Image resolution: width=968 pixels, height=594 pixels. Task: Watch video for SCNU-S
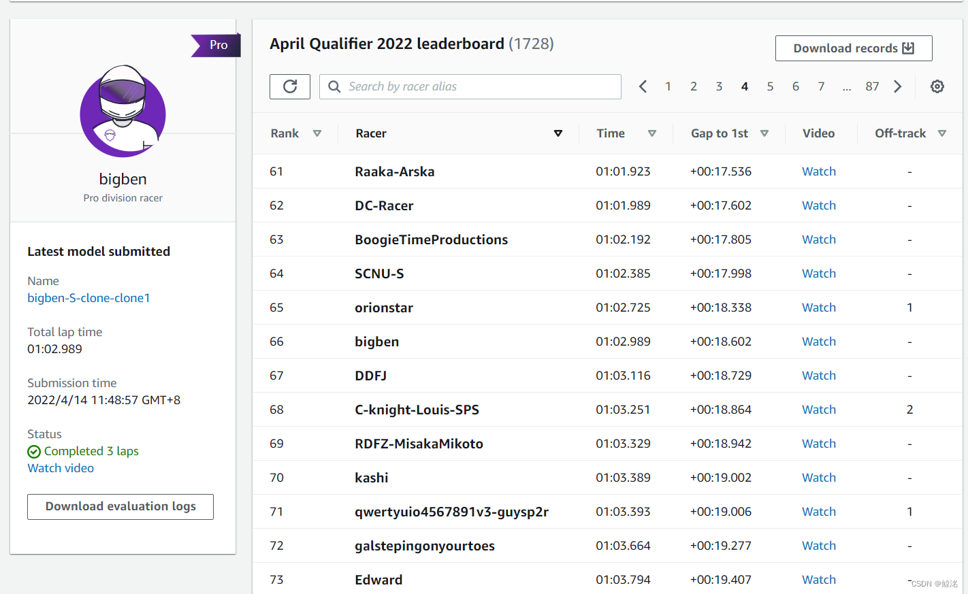pos(819,274)
